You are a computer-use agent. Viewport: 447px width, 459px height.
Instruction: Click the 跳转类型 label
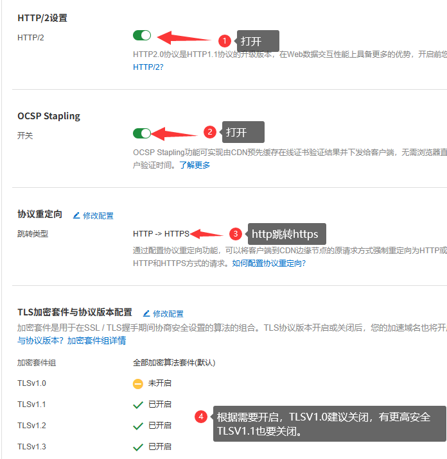click(33, 233)
